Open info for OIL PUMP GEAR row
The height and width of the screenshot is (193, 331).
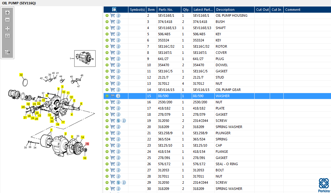point(118,89)
